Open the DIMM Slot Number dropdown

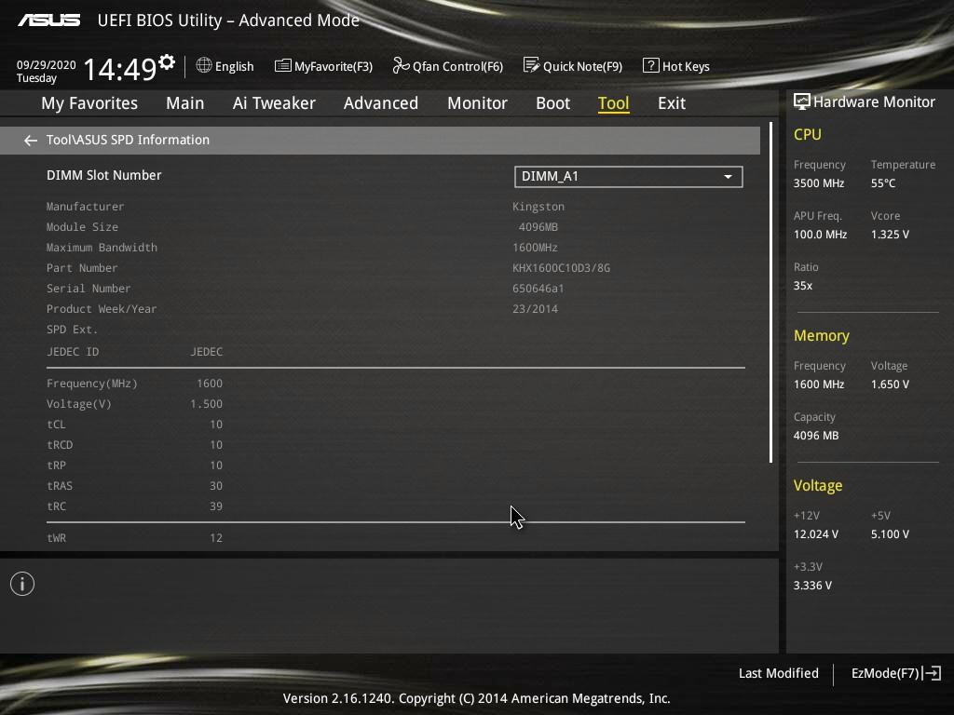(x=629, y=176)
